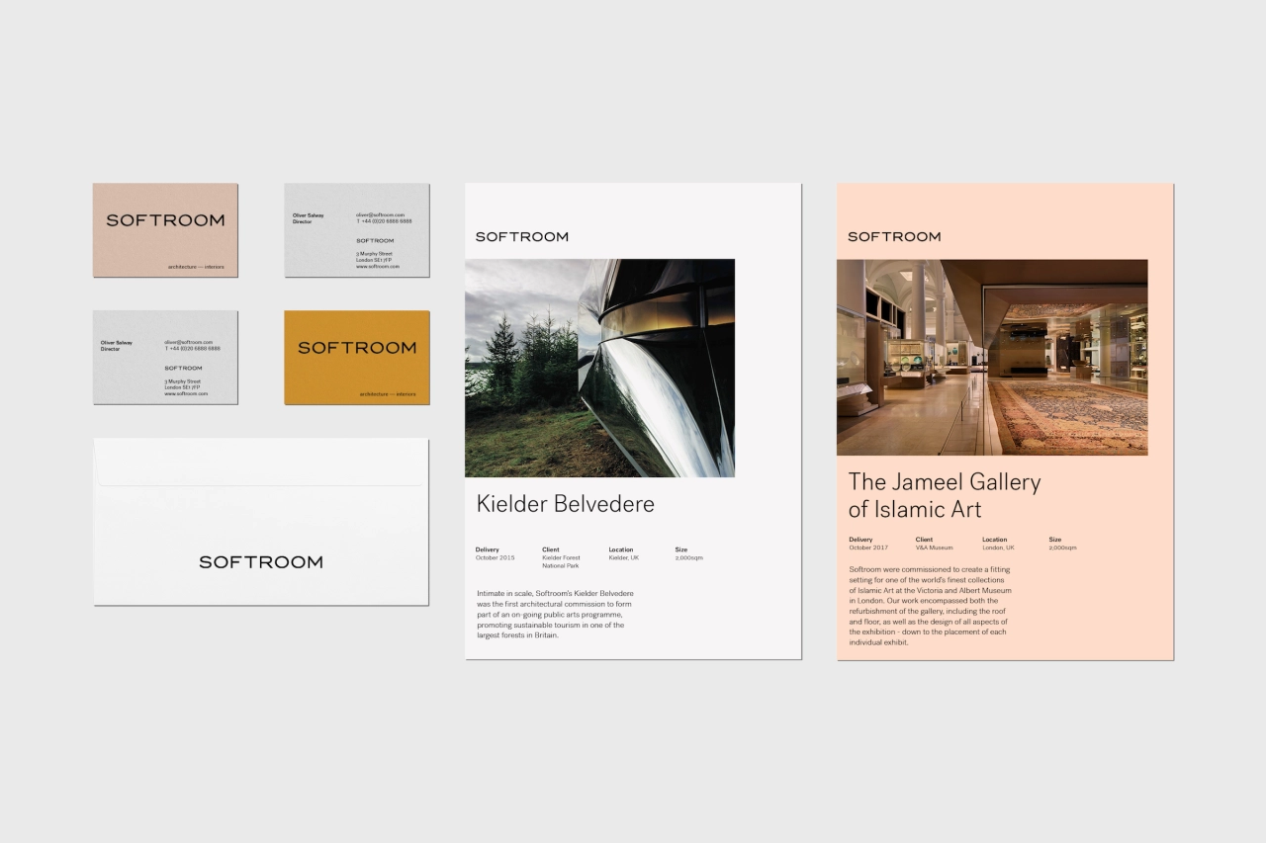The height and width of the screenshot is (843, 1266).
Task: Click the small SOFTROOM wordmark on the upper grey card
Action: click(x=375, y=240)
